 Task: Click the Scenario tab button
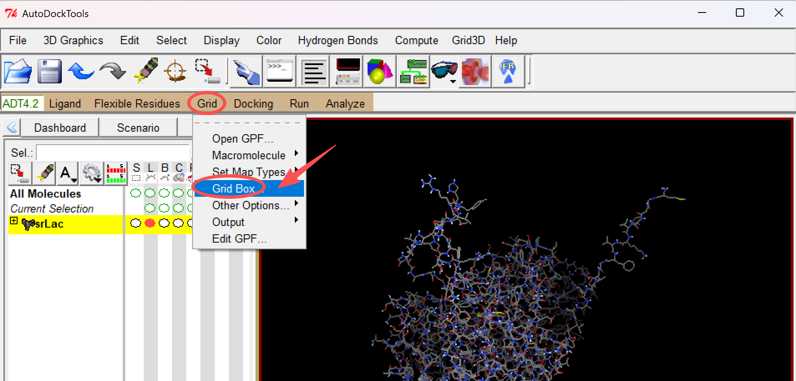click(138, 128)
